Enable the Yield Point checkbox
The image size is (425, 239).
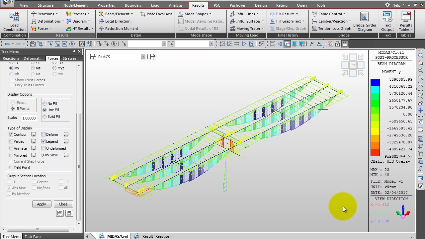(x=11, y=167)
